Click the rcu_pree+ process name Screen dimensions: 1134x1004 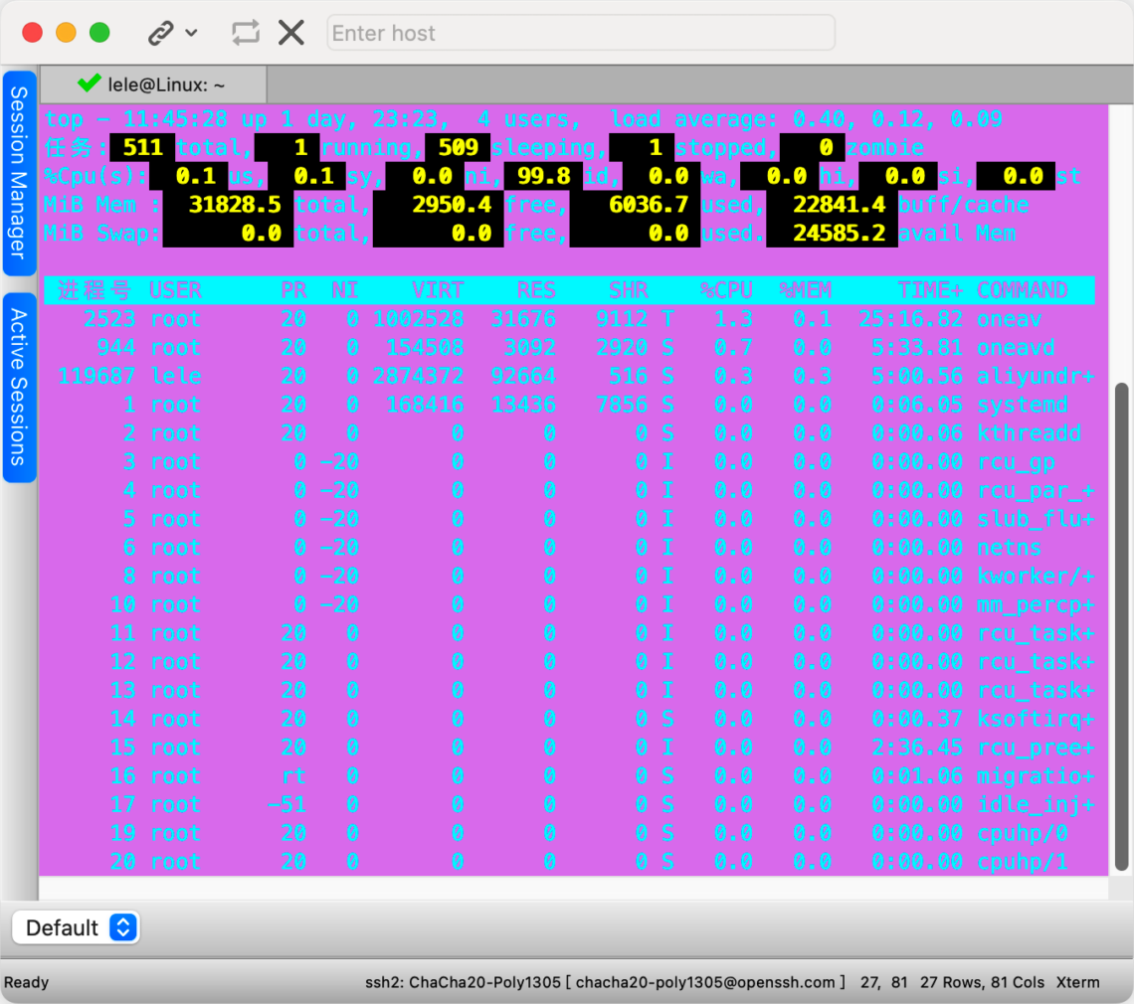click(x=1036, y=748)
